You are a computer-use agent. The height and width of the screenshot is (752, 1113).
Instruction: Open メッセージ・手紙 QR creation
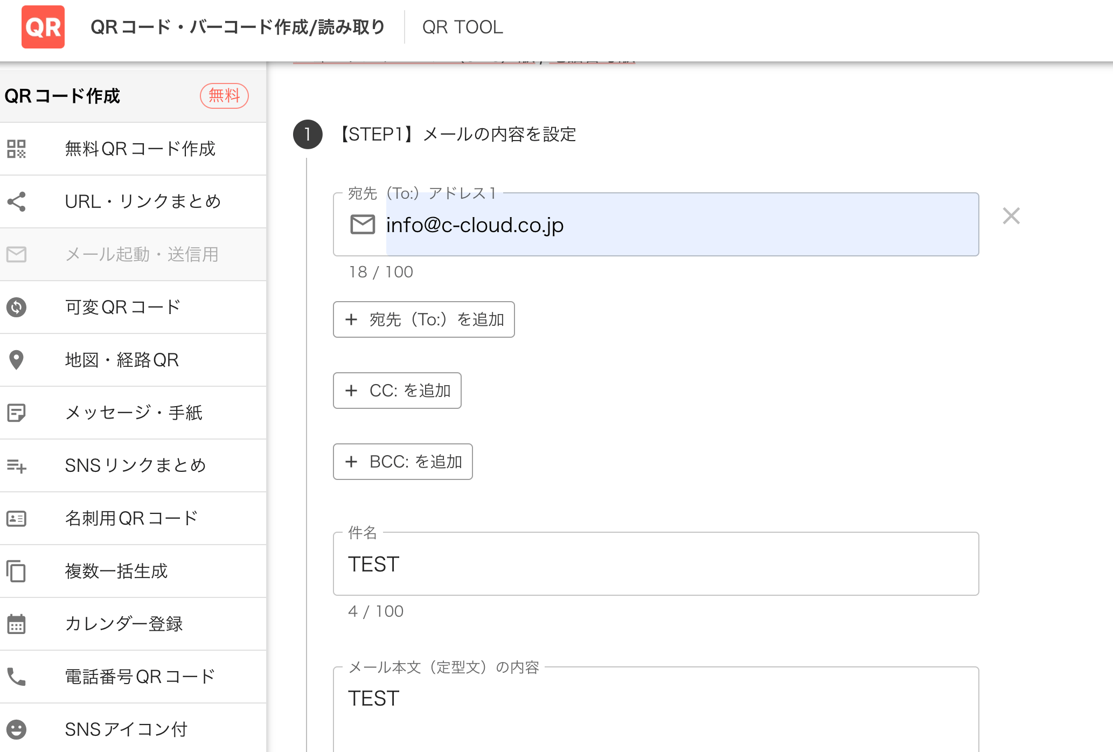134,413
